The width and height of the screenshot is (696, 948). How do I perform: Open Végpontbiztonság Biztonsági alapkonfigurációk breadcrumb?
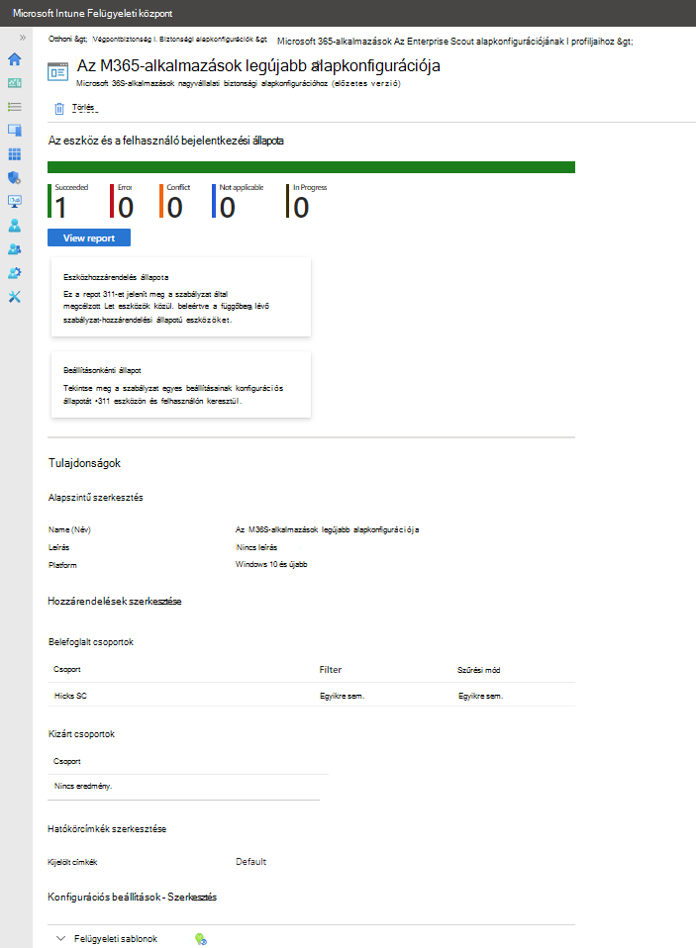[179, 39]
